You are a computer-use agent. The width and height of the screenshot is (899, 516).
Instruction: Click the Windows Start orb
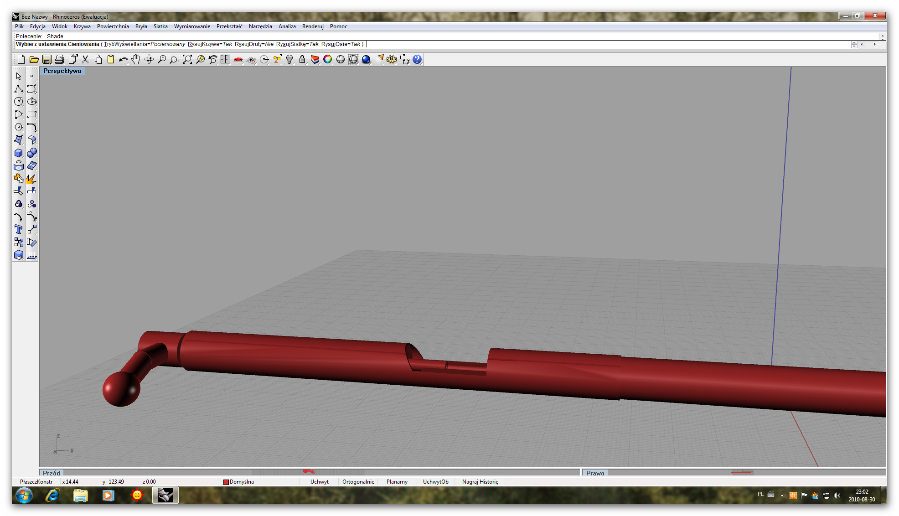click(24, 495)
